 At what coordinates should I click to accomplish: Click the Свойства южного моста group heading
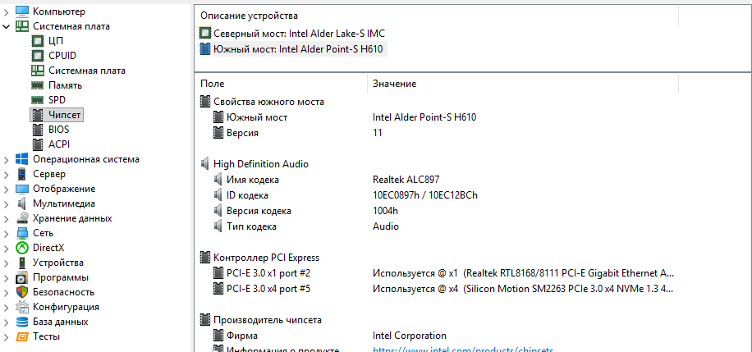(x=268, y=102)
